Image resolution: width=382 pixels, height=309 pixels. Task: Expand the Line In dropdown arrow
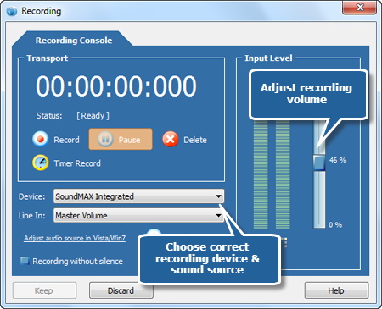tap(218, 216)
